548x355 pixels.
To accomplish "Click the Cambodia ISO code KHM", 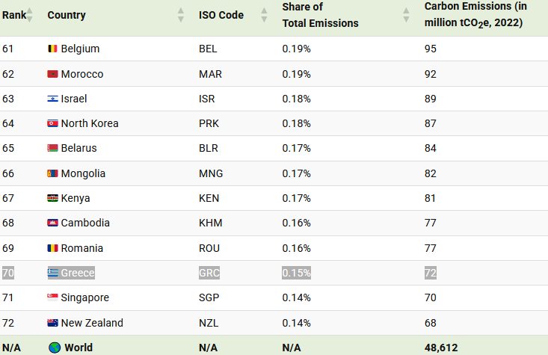I will (x=210, y=223).
